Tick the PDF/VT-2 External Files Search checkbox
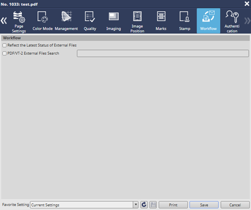The image size is (251, 210). point(4,53)
